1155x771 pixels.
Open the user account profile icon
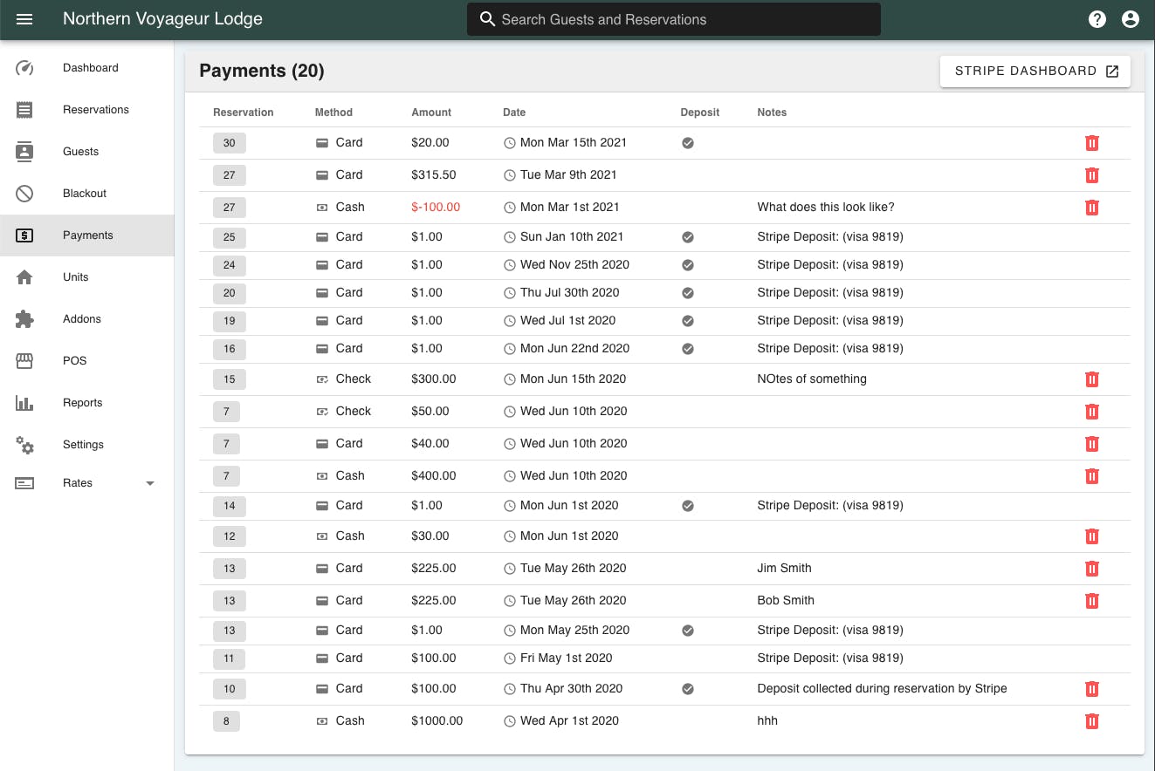[x=1131, y=17]
